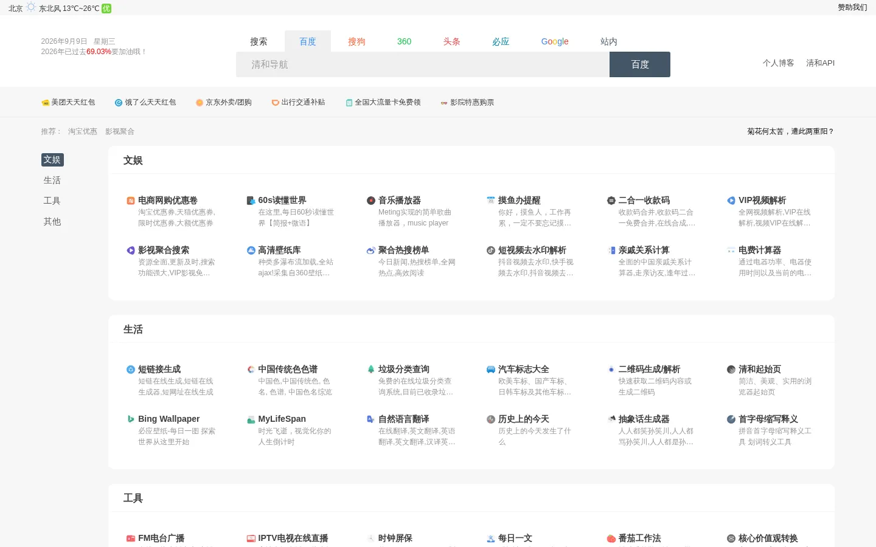Switch to the 搜狗 search tab
This screenshot has width=876, height=547.
click(x=356, y=41)
